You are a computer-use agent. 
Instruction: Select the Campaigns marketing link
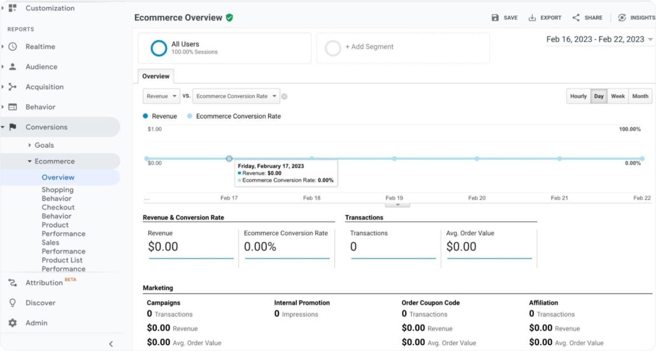[164, 303]
